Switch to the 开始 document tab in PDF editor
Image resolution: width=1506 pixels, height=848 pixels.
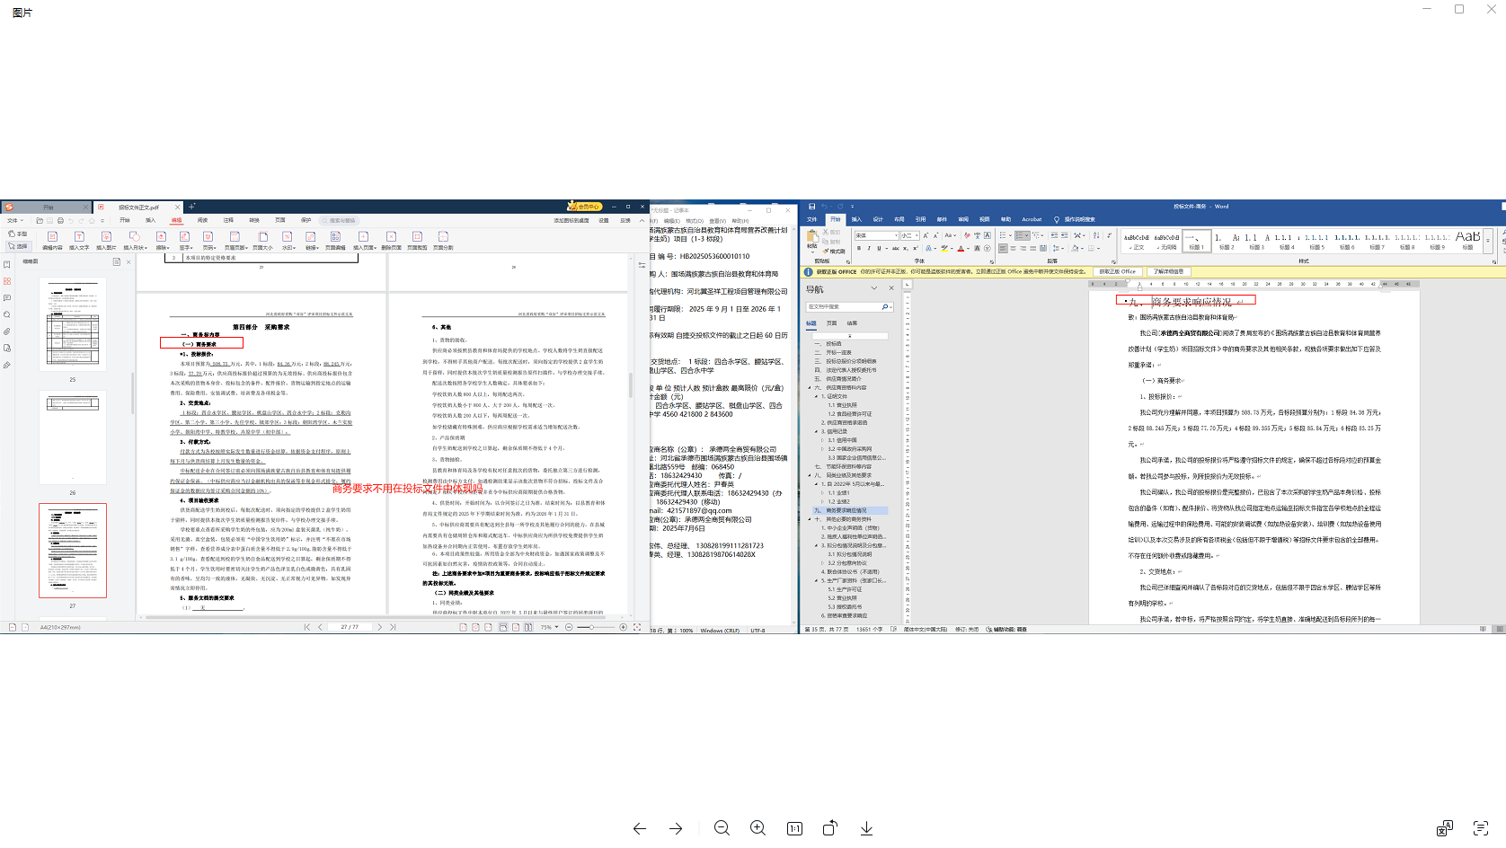coord(48,208)
